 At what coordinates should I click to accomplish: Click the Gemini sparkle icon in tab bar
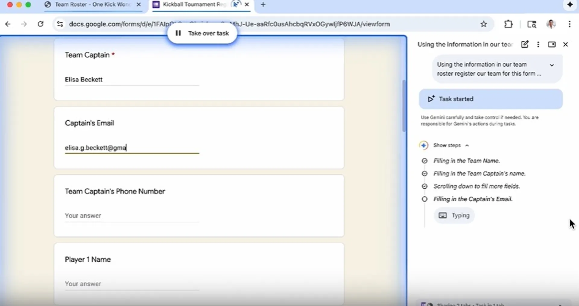pyautogui.click(x=570, y=5)
